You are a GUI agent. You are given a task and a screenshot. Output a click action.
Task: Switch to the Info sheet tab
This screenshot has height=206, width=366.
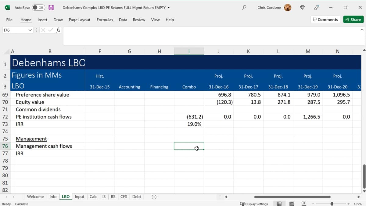[x=53, y=197]
